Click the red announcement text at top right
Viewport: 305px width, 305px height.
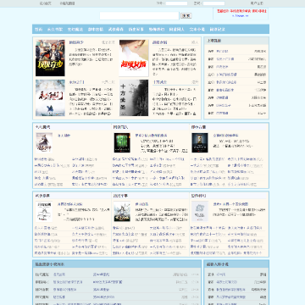point(241,11)
